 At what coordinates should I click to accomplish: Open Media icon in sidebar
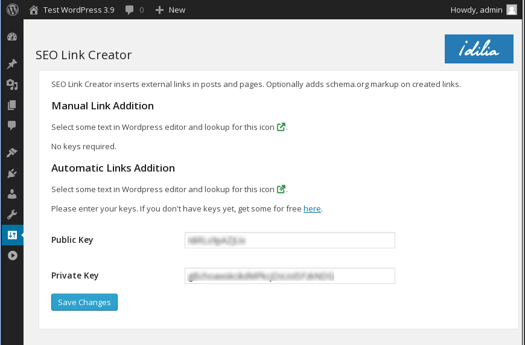[x=12, y=85]
